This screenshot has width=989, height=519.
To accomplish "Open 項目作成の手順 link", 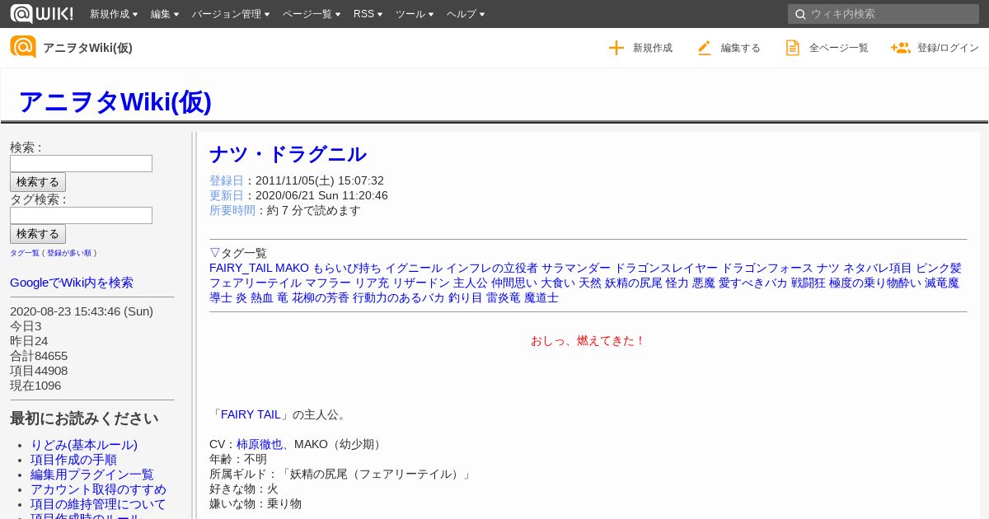I will pyautogui.click(x=73, y=460).
